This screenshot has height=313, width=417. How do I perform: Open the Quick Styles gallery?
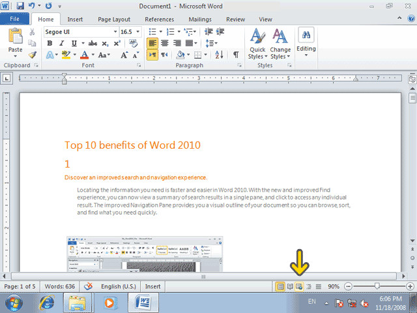click(257, 44)
